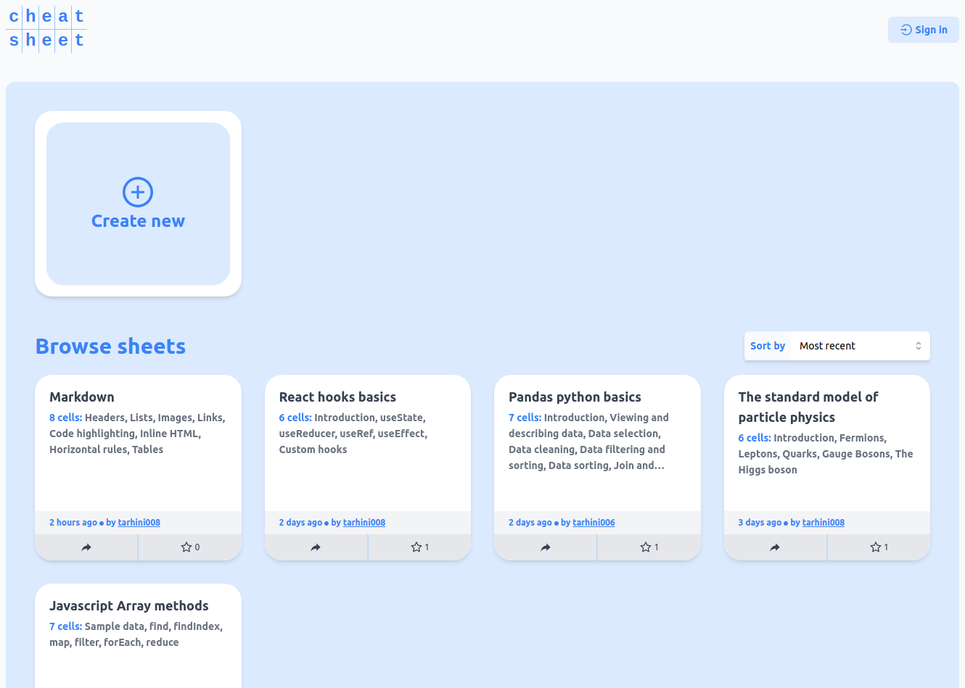Open The standard model of particle physics

(808, 407)
